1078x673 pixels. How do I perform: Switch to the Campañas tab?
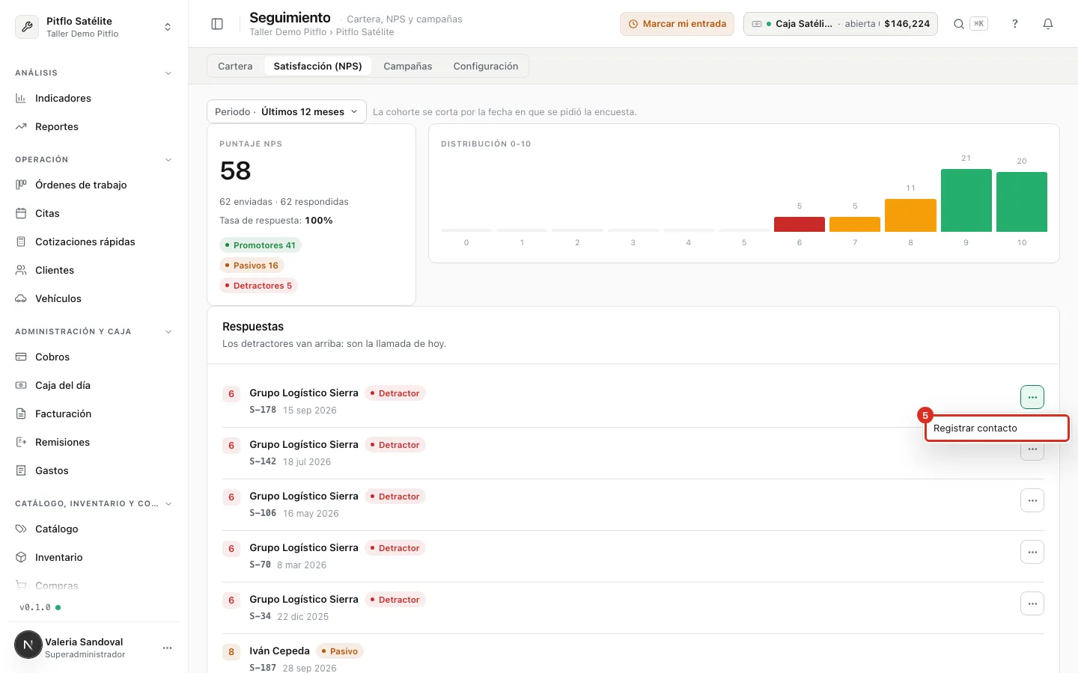pos(407,66)
